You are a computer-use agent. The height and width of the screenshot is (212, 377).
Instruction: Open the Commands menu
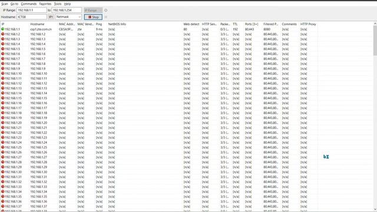click(x=29, y=4)
